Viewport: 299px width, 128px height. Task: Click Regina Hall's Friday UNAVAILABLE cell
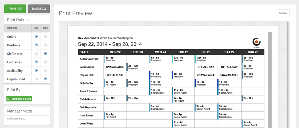[206, 75]
